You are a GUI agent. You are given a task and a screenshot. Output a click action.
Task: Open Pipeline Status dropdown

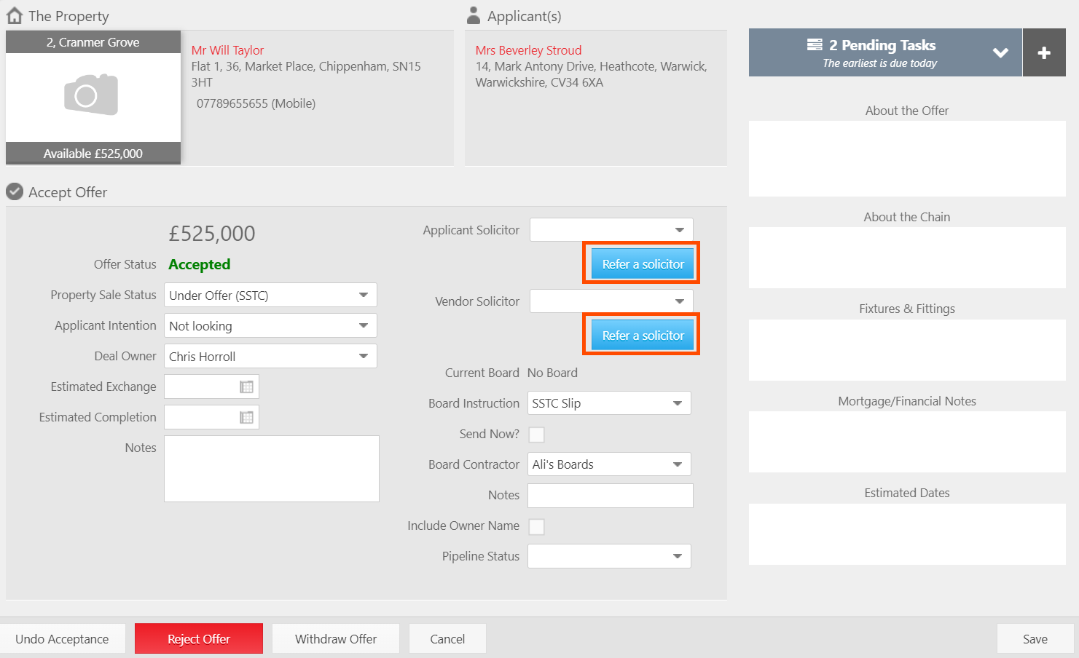(609, 556)
